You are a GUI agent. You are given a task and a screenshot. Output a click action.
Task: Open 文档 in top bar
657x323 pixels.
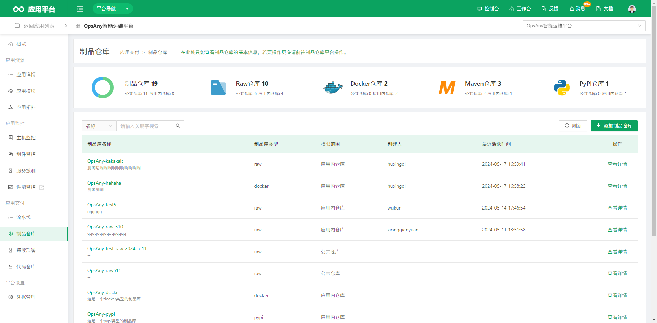[x=605, y=9]
